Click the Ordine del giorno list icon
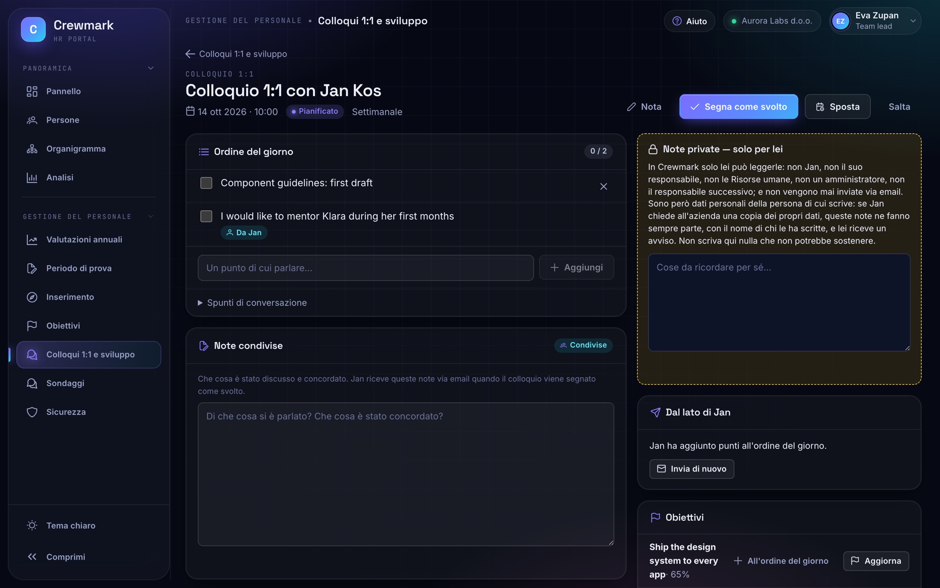Image resolution: width=940 pixels, height=588 pixels. click(x=204, y=152)
